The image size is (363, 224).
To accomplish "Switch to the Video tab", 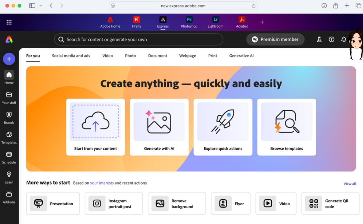I will (x=108, y=56).
